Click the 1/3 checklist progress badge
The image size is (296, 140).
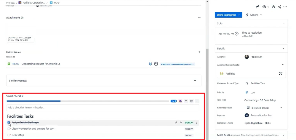[x=174, y=101]
